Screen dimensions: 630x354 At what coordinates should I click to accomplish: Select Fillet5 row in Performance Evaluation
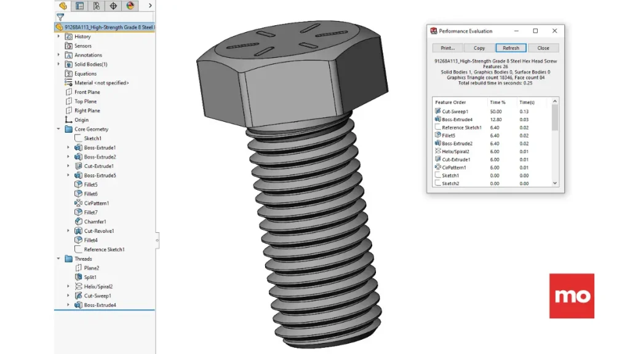click(492, 136)
